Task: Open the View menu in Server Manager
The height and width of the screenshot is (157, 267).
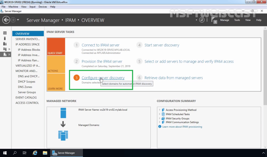Action: (248, 20)
